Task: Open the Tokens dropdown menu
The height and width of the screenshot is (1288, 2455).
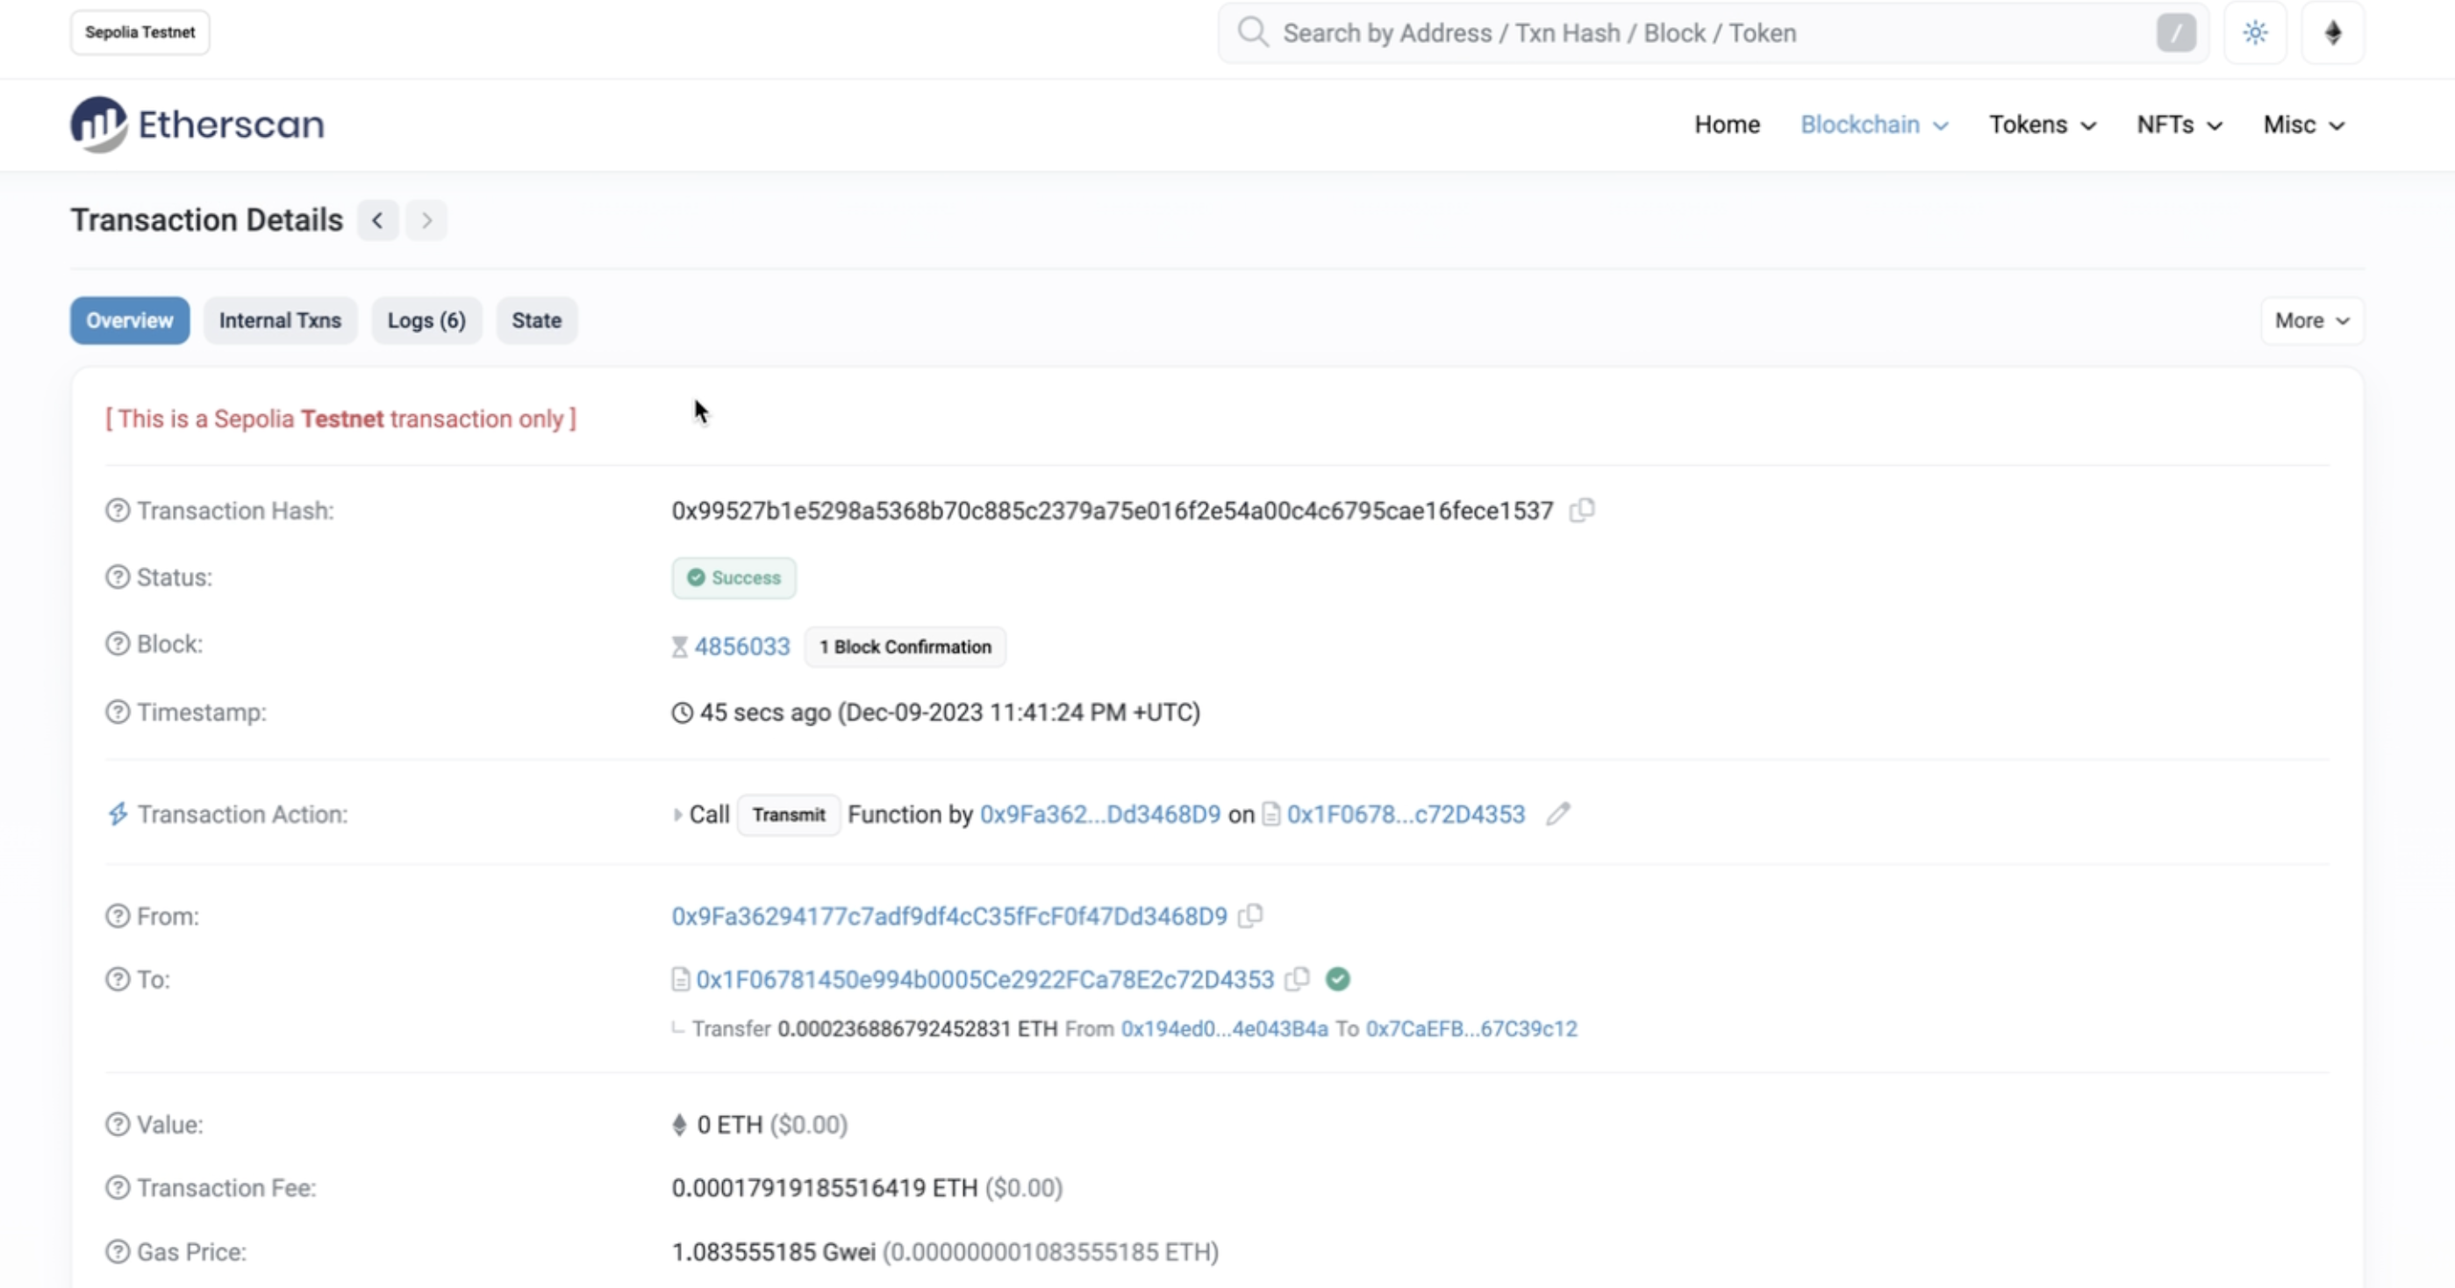Action: click(x=2042, y=125)
